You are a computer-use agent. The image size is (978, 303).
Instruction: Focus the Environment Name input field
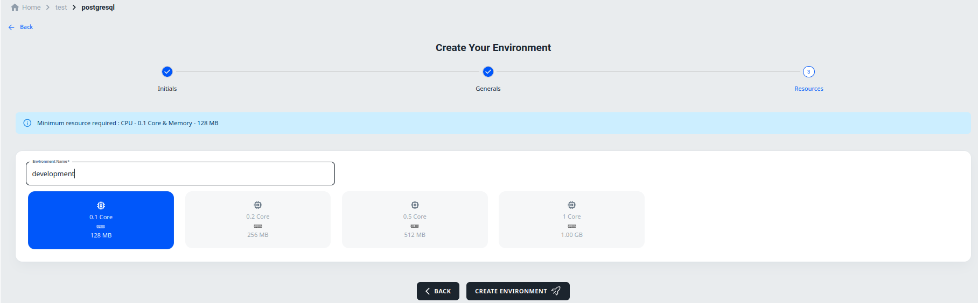click(x=180, y=174)
